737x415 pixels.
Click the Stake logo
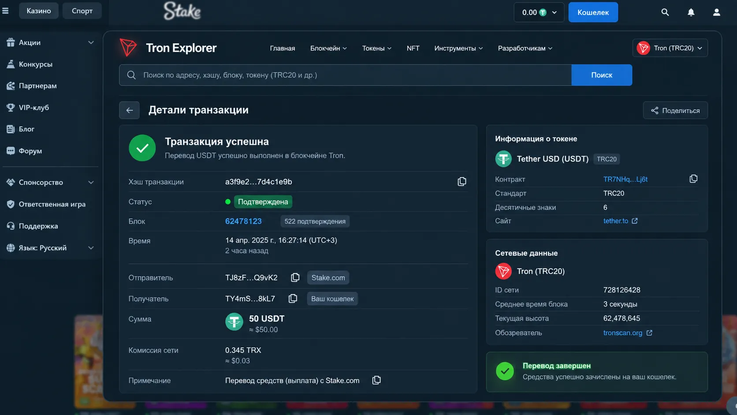click(182, 11)
